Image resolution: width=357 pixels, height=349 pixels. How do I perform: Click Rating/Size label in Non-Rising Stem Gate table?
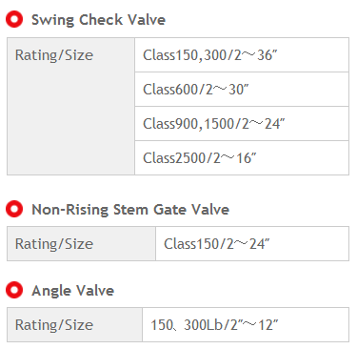click(x=54, y=244)
